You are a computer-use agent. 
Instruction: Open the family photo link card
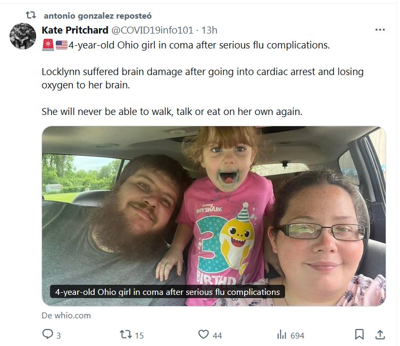tap(214, 216)
